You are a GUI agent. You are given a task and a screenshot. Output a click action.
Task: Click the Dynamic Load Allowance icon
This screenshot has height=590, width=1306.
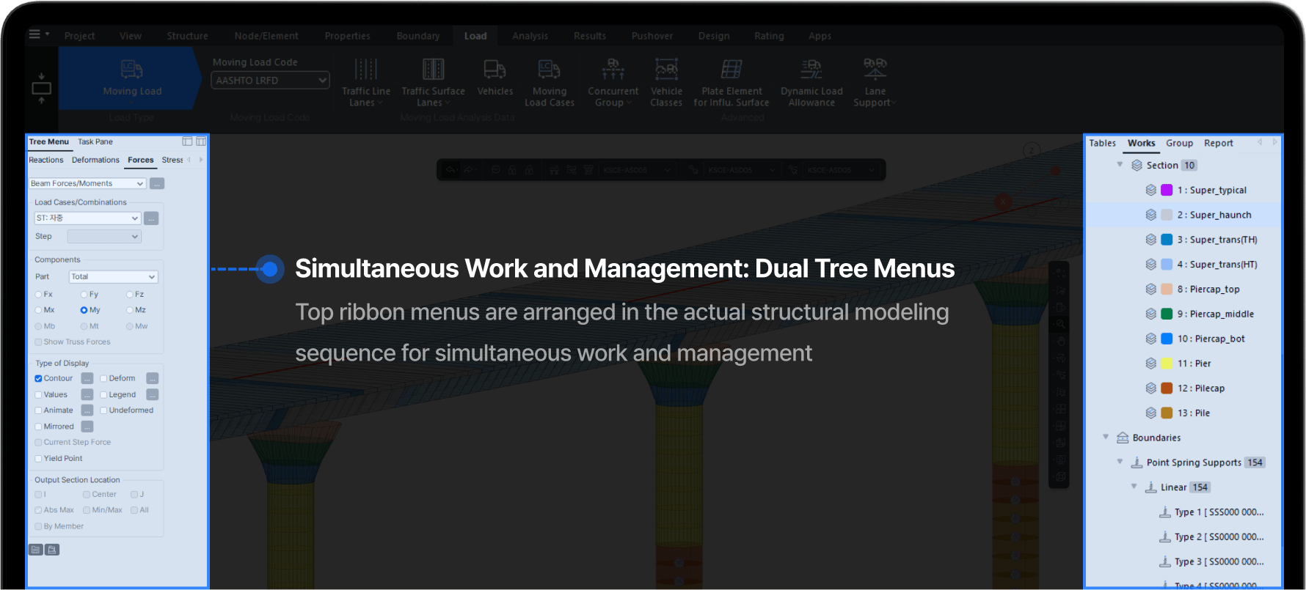pos(811,70)
